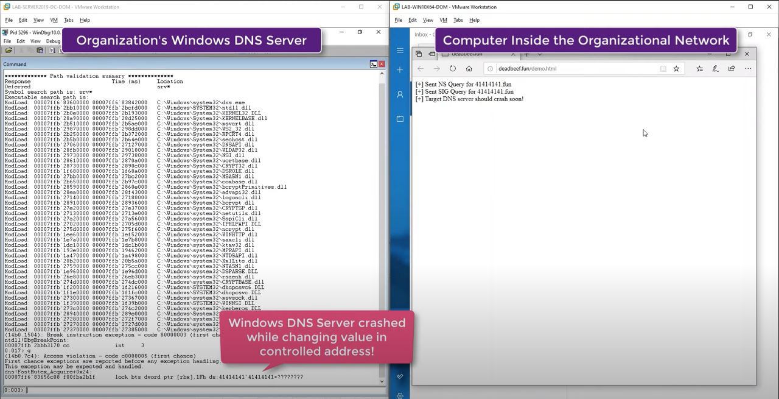
Task: Click the Mail sidebar accounts person icon
Action: 400,94
